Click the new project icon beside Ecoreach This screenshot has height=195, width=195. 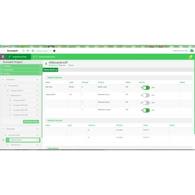23,51
